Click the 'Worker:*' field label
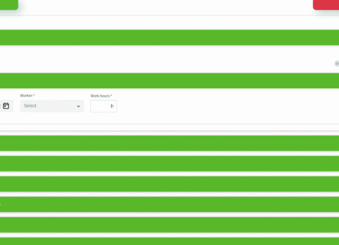The height and width of the screenshot is (245, 339). [28, 96]
